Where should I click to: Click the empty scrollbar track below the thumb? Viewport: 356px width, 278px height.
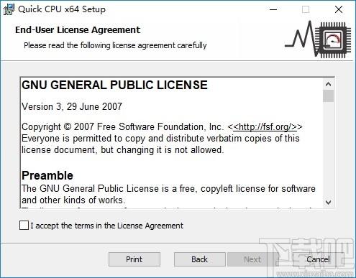tap(328, 149)
